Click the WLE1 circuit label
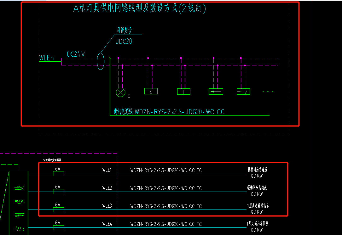The width and height of the screenshot is (342, 235). tap(107, 170)
